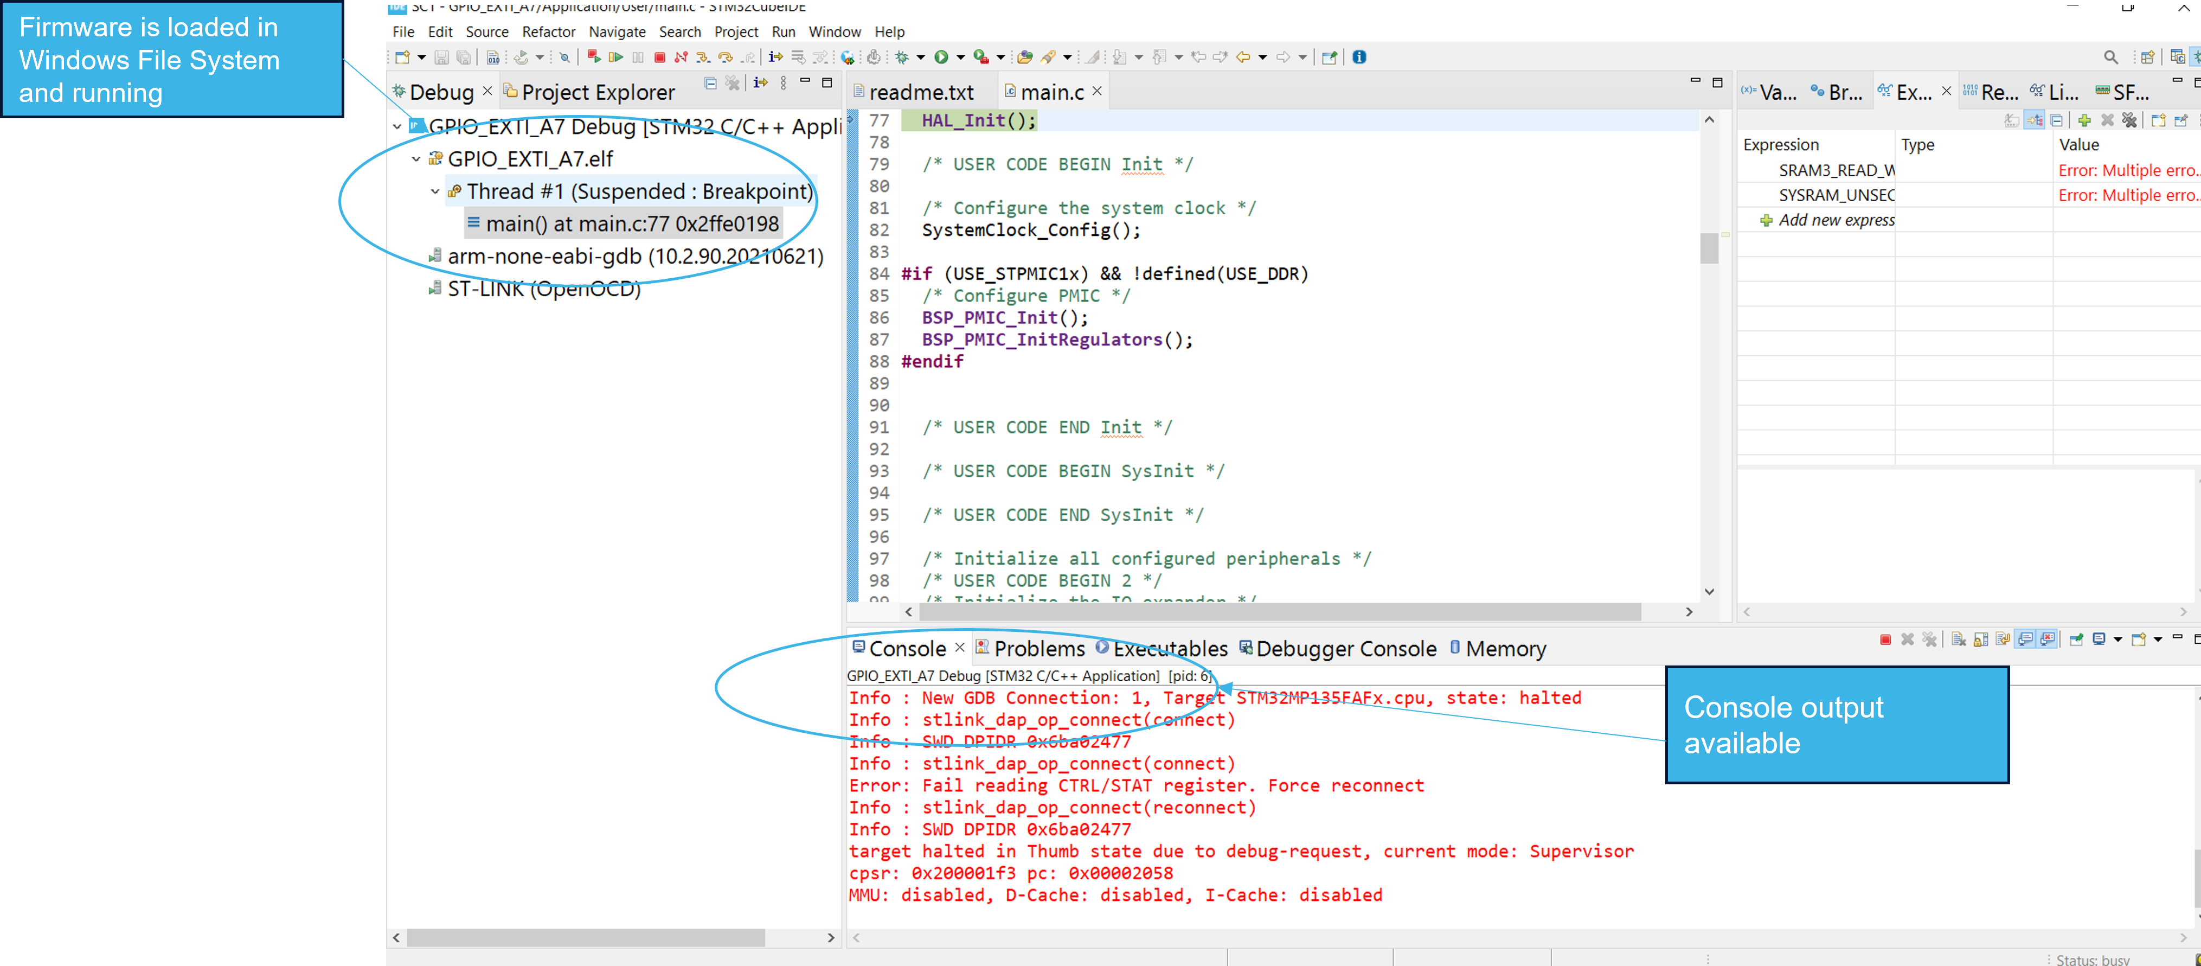2201x966 pixels.
Task: Select arm-none-eabi-gdb process entry
Action: coord(626,257)
